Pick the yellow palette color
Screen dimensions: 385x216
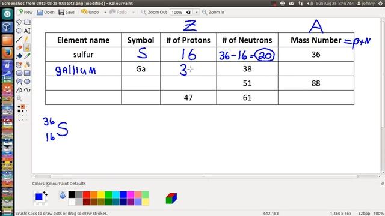101,194
